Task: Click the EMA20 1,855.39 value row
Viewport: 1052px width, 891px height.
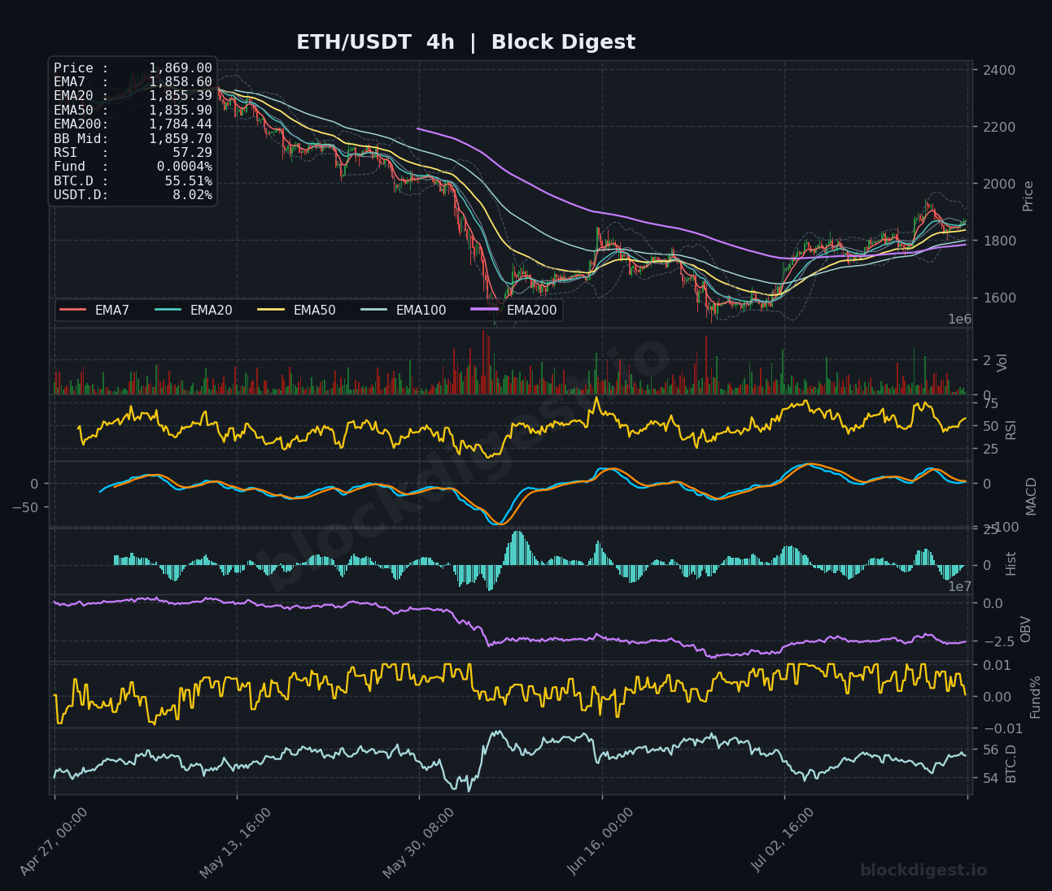Action: [x=133, y=96]
